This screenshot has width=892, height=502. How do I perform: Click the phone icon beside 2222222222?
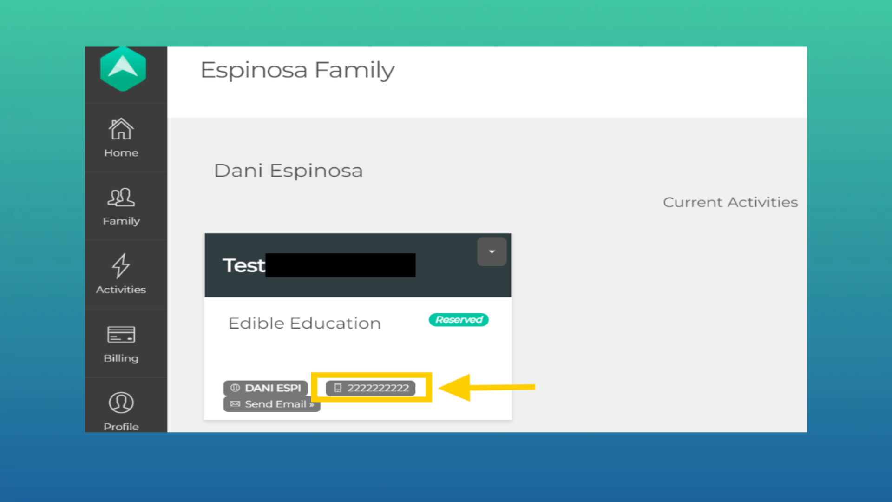pos(338,388)
